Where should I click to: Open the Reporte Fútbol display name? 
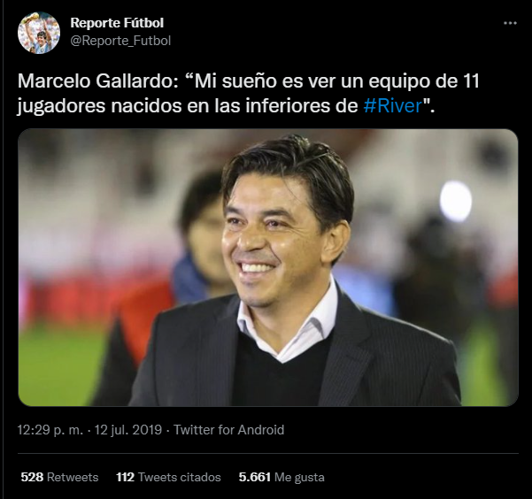pos(117,23)
